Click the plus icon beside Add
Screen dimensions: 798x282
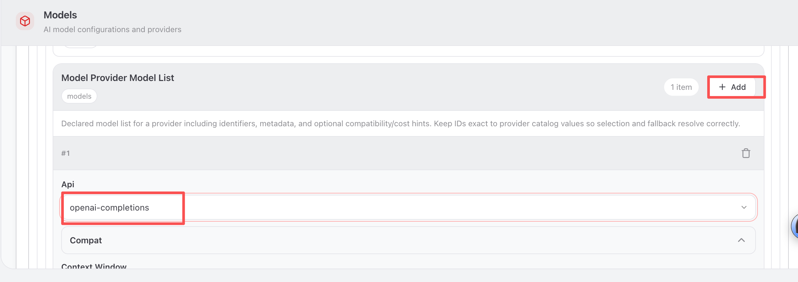(722, 87)
